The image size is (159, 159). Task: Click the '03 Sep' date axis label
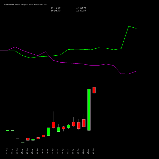pyautogui.click(x=58, y=151)
